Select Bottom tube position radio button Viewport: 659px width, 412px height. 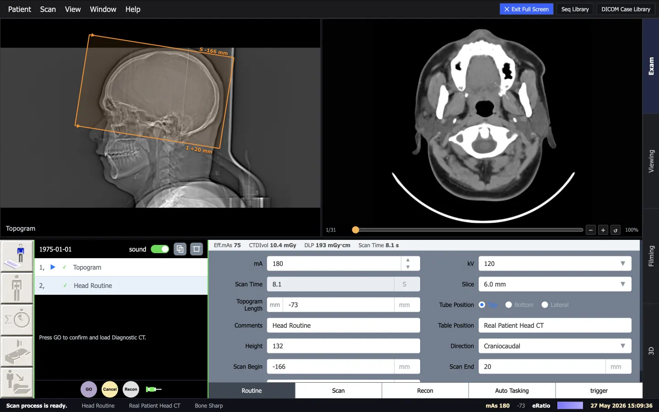(x=508, y=304)
